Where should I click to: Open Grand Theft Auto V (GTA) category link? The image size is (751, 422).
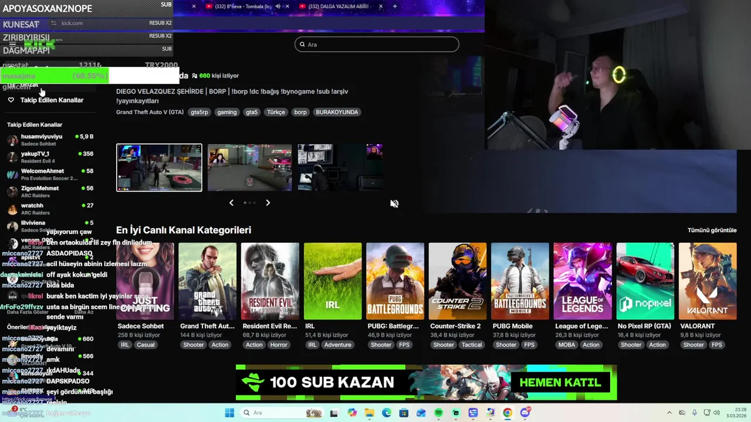(150, 112)
